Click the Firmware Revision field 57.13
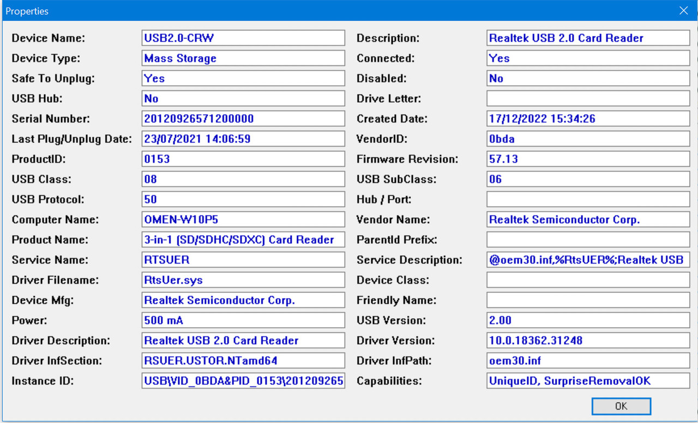 coord(588,159)
